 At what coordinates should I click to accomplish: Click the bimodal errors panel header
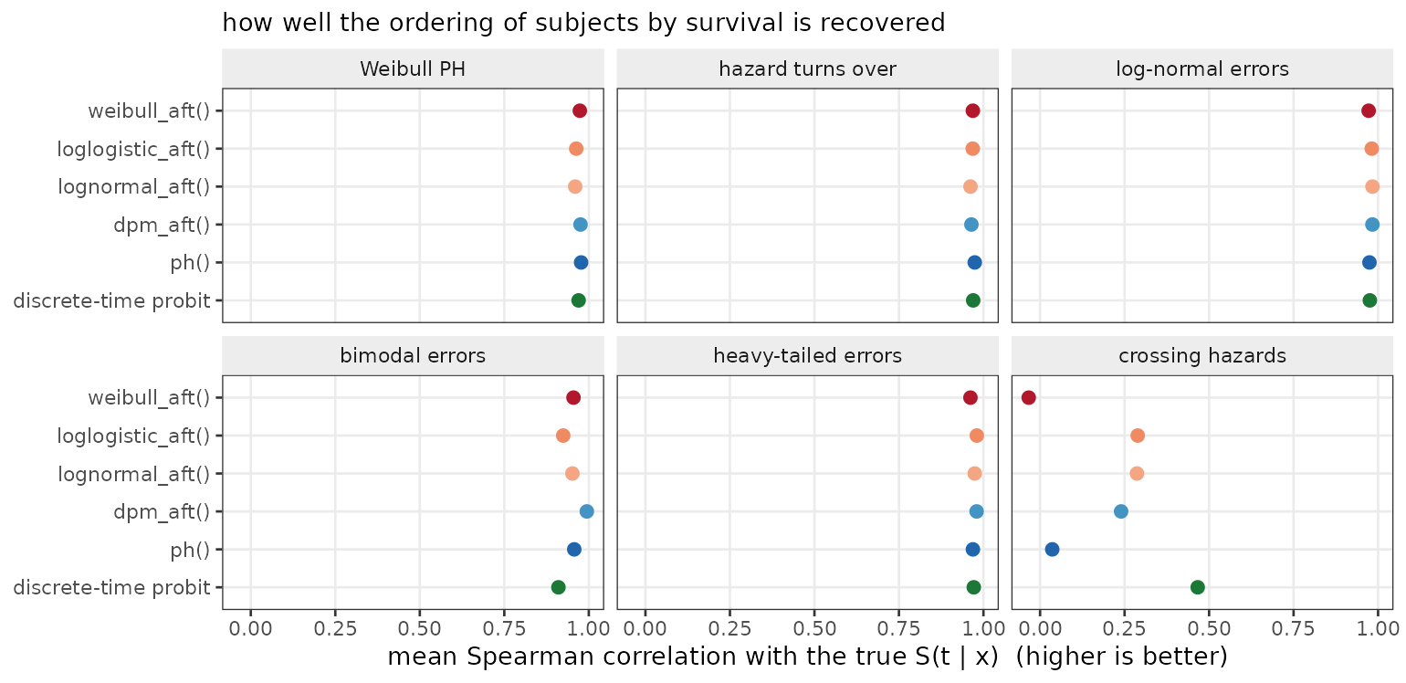pyautogui.click(x=413, y=356)
